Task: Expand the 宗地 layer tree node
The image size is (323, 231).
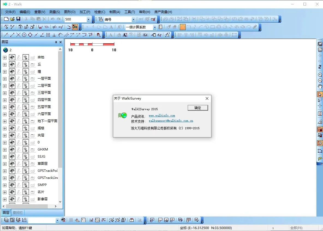Action: click(x=5, y=58)
